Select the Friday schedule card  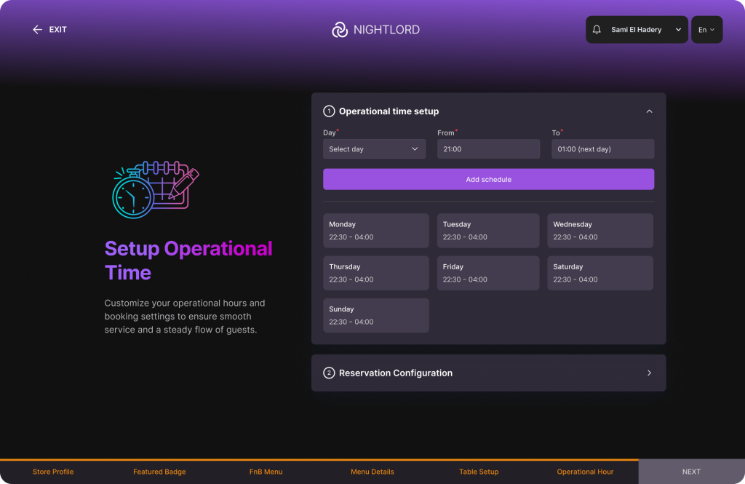coord(488,273)
